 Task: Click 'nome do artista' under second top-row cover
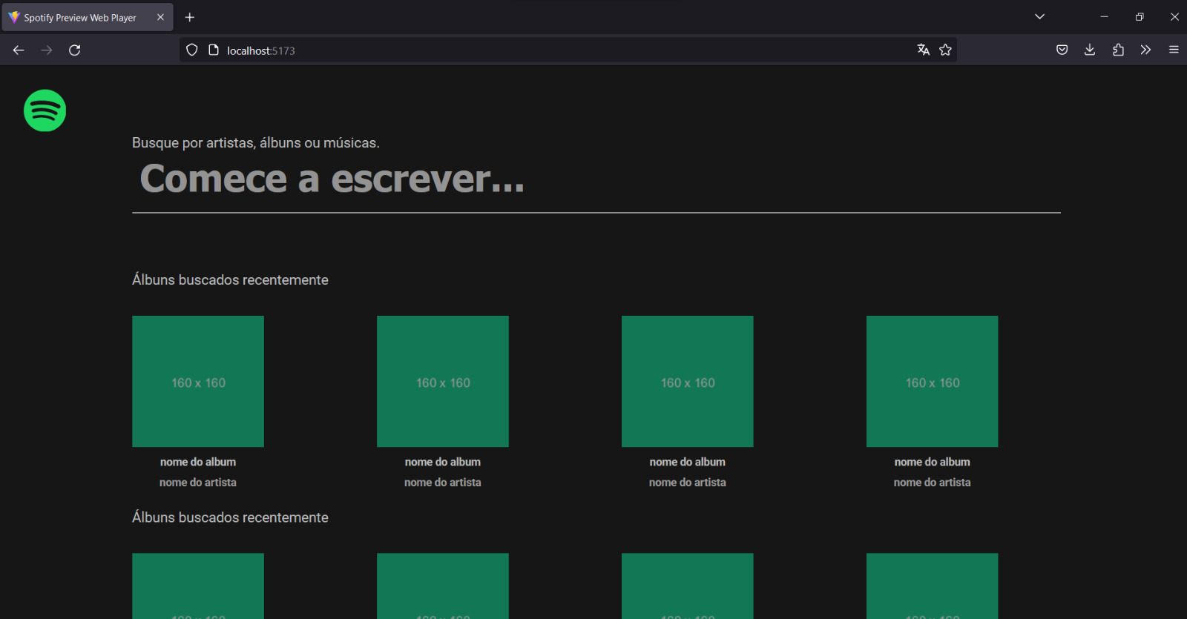[x=443, y=482]
